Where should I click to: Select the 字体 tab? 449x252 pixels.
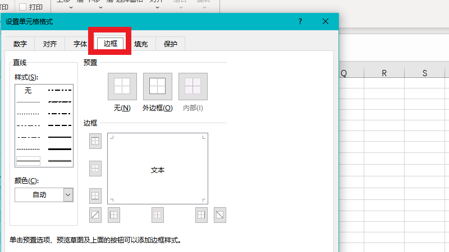pyautogui.click(x=80, y=44)
